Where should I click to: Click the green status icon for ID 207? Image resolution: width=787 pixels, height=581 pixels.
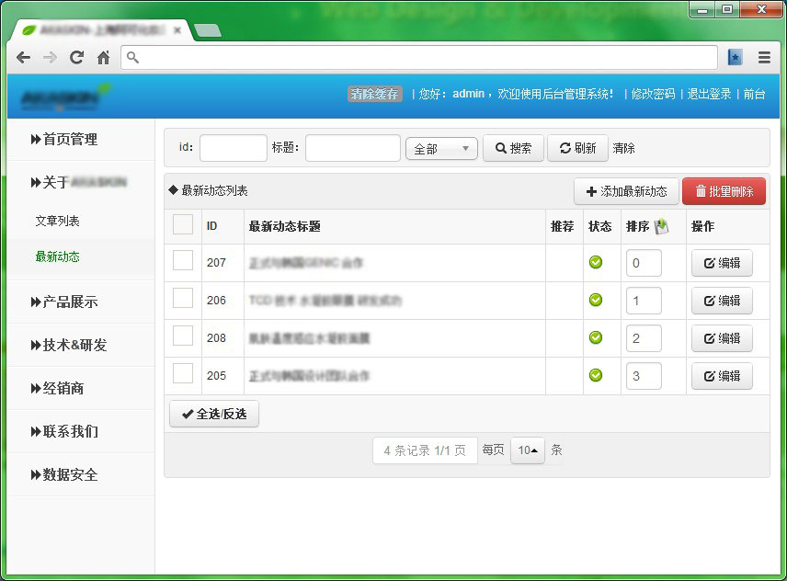click(596, 263)
